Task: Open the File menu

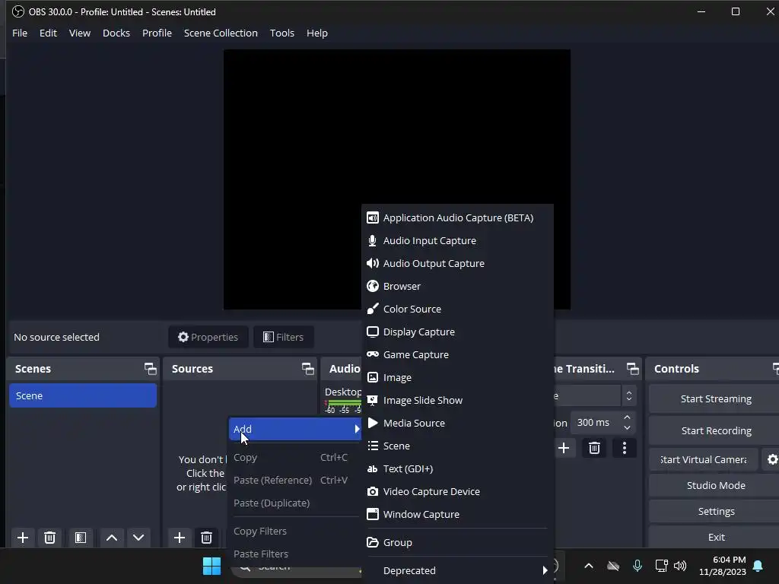Action: (x=20, y=33)
